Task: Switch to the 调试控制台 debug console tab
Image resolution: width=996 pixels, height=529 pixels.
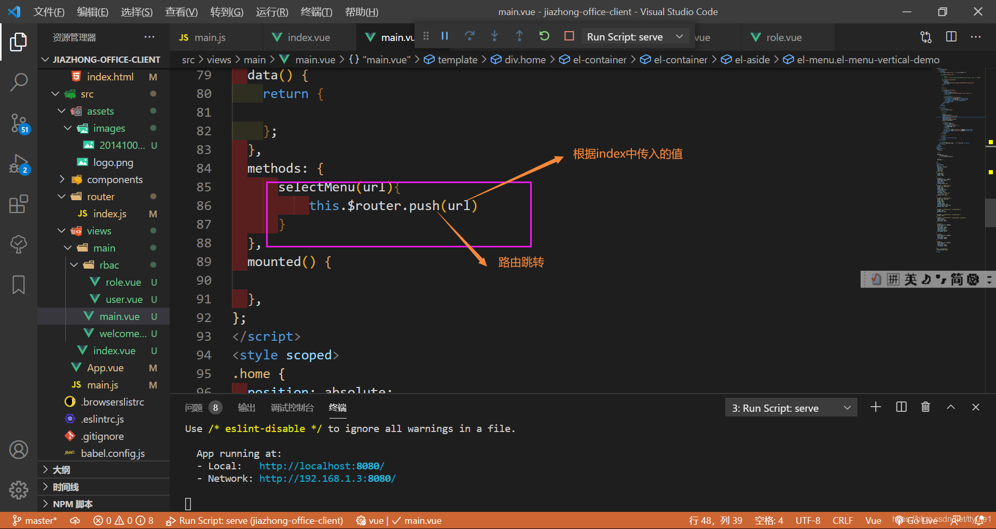Action: 292,408
